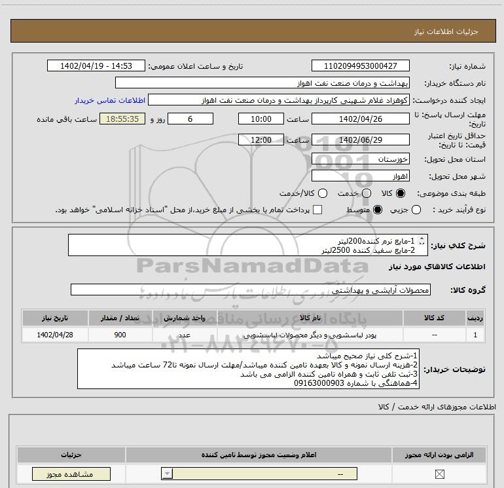Click buyer notes text area

point(248,369)
